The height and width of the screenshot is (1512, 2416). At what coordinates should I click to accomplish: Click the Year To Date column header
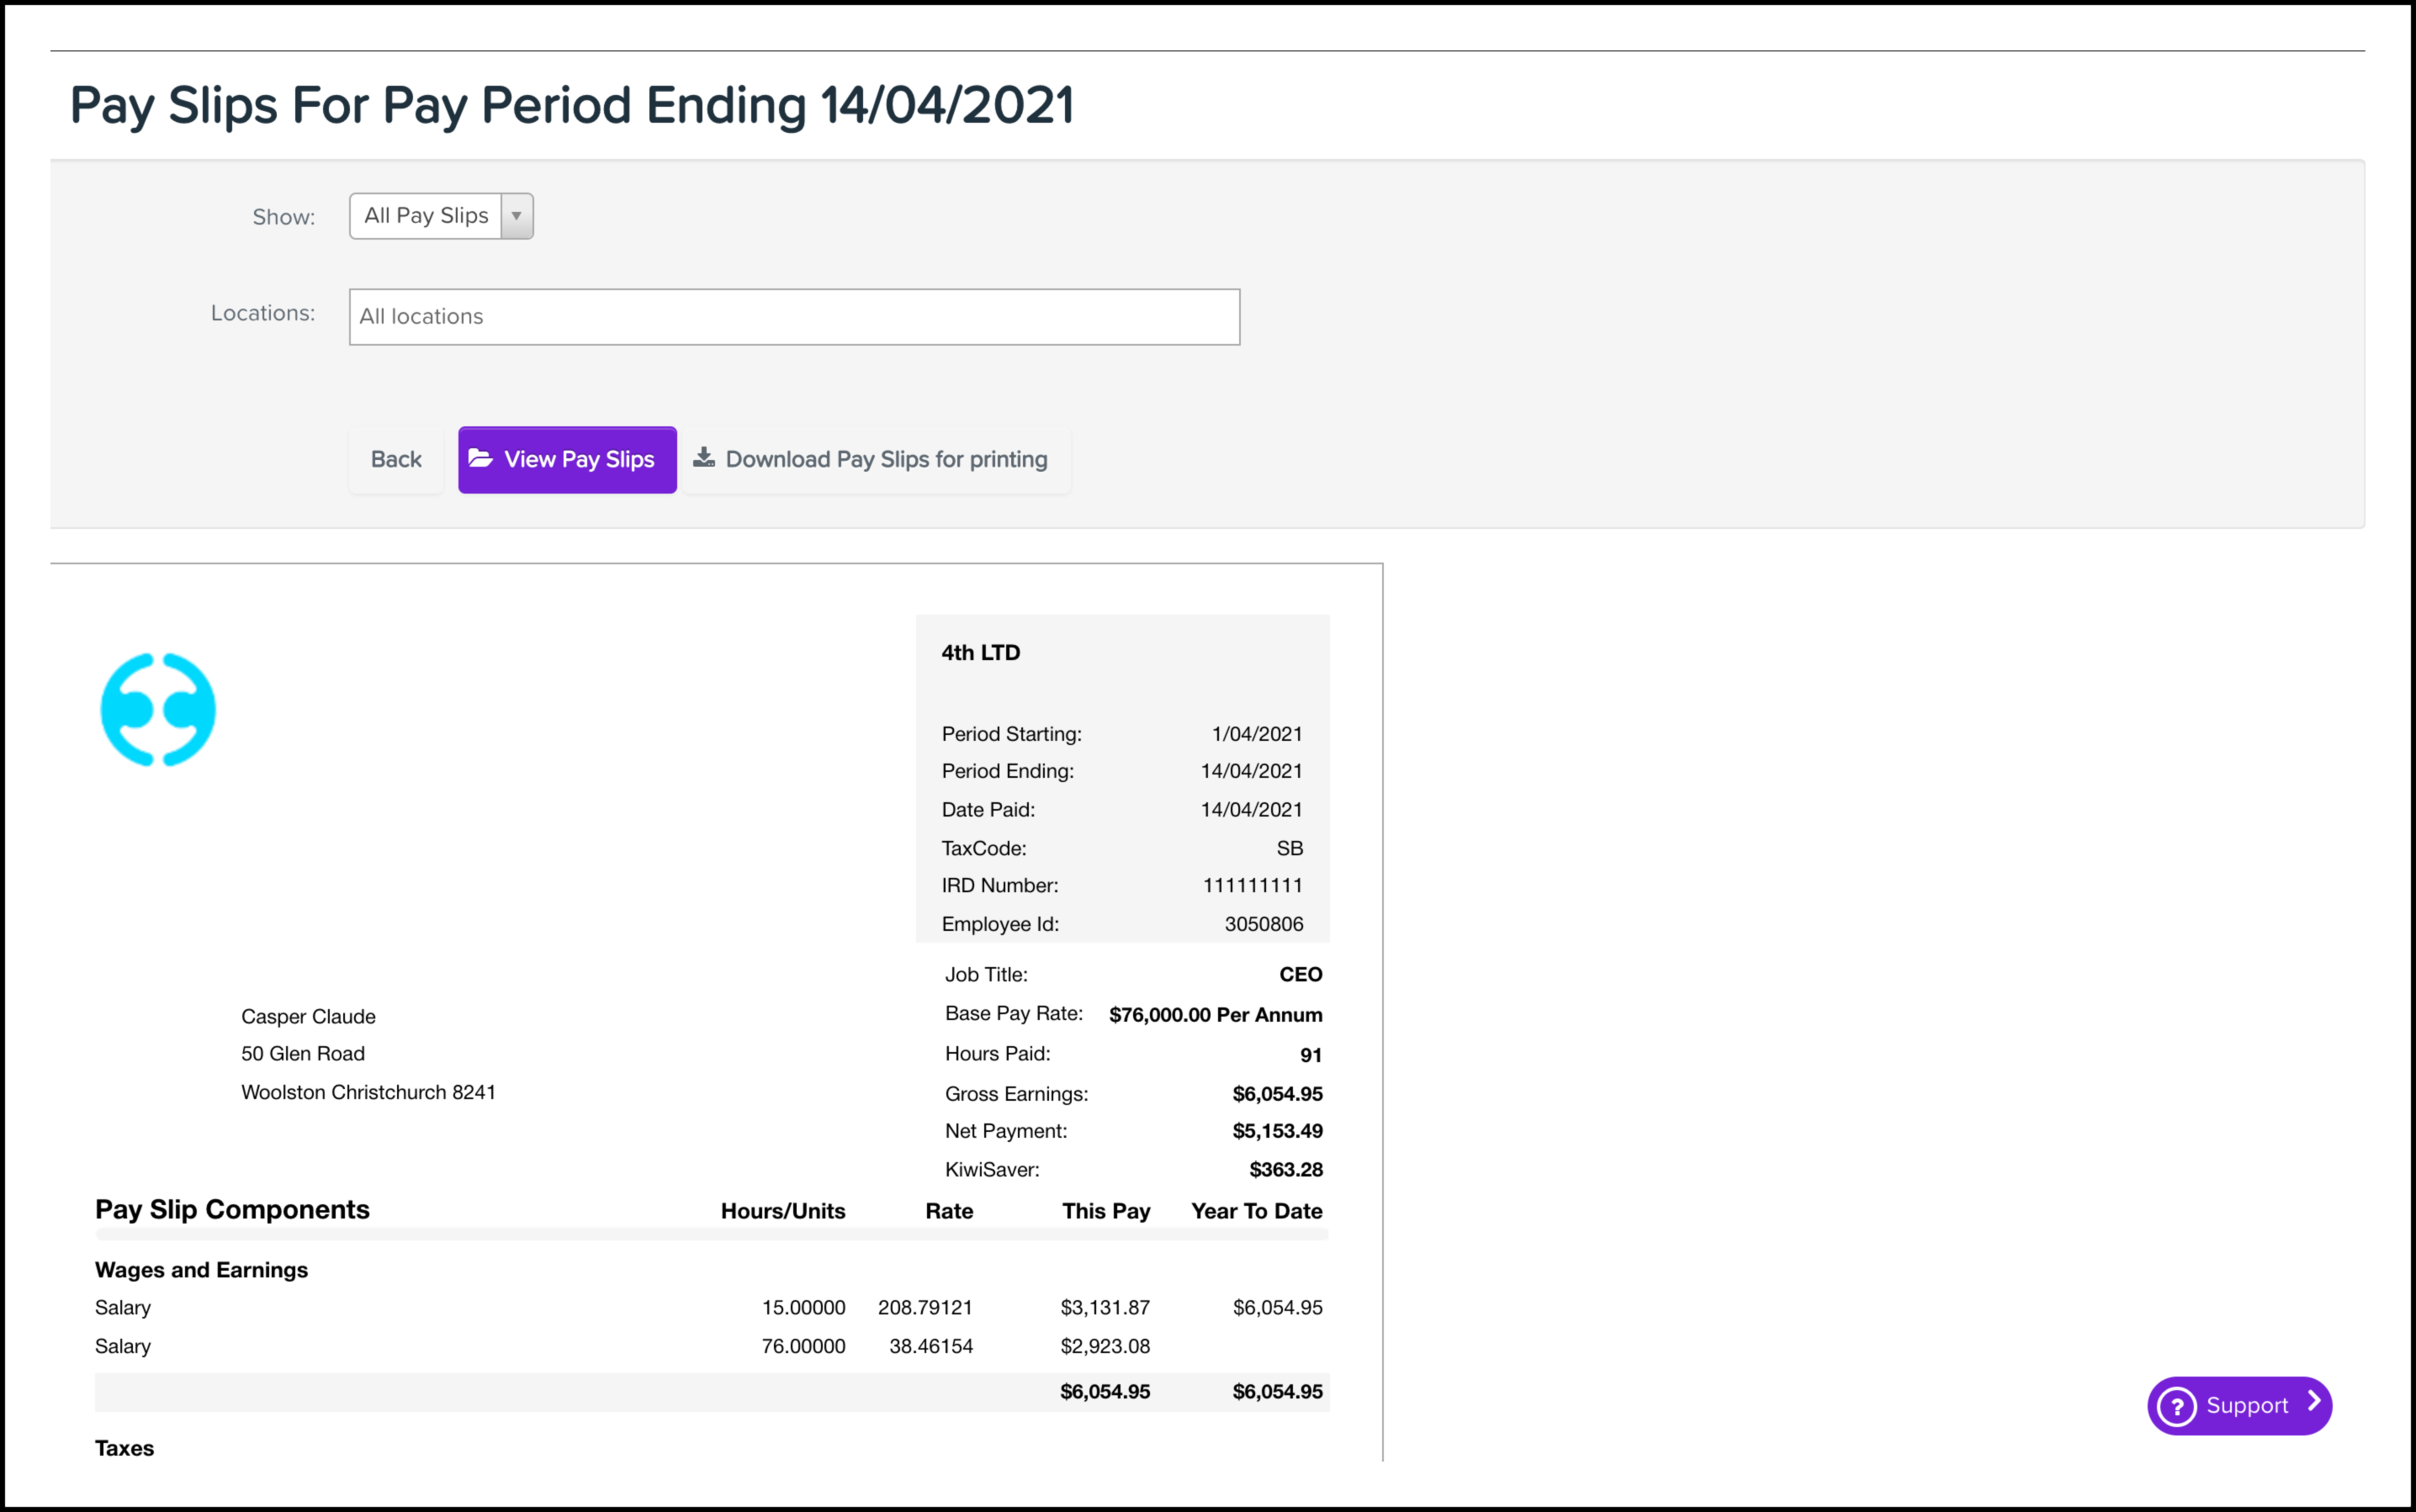point(1255,1211)
